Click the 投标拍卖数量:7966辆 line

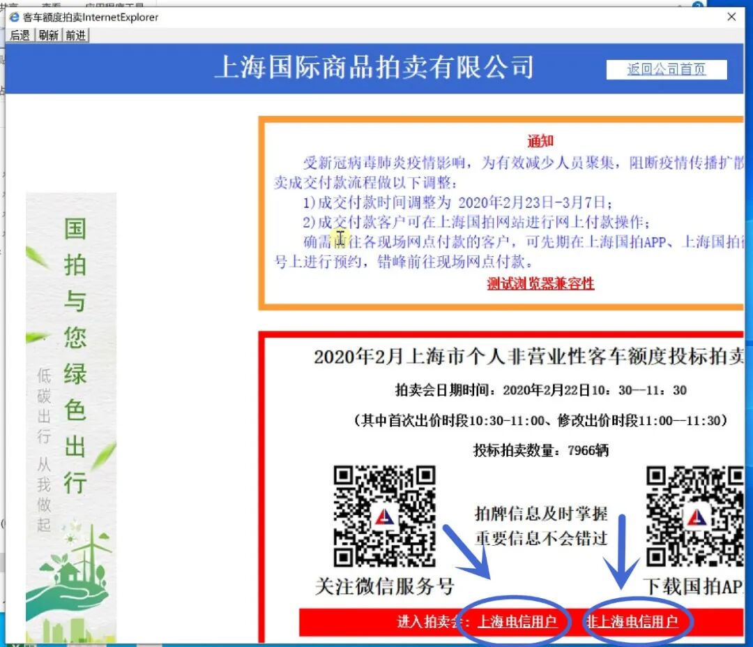[541, 450]
